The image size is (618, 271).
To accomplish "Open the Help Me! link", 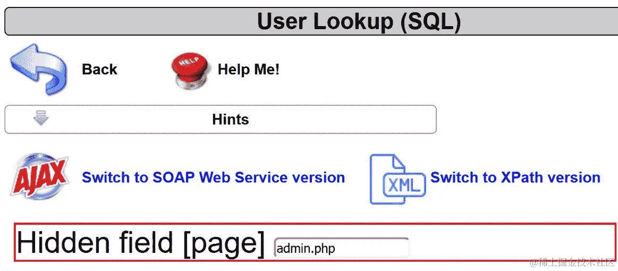I will click(x=249, y=69).
